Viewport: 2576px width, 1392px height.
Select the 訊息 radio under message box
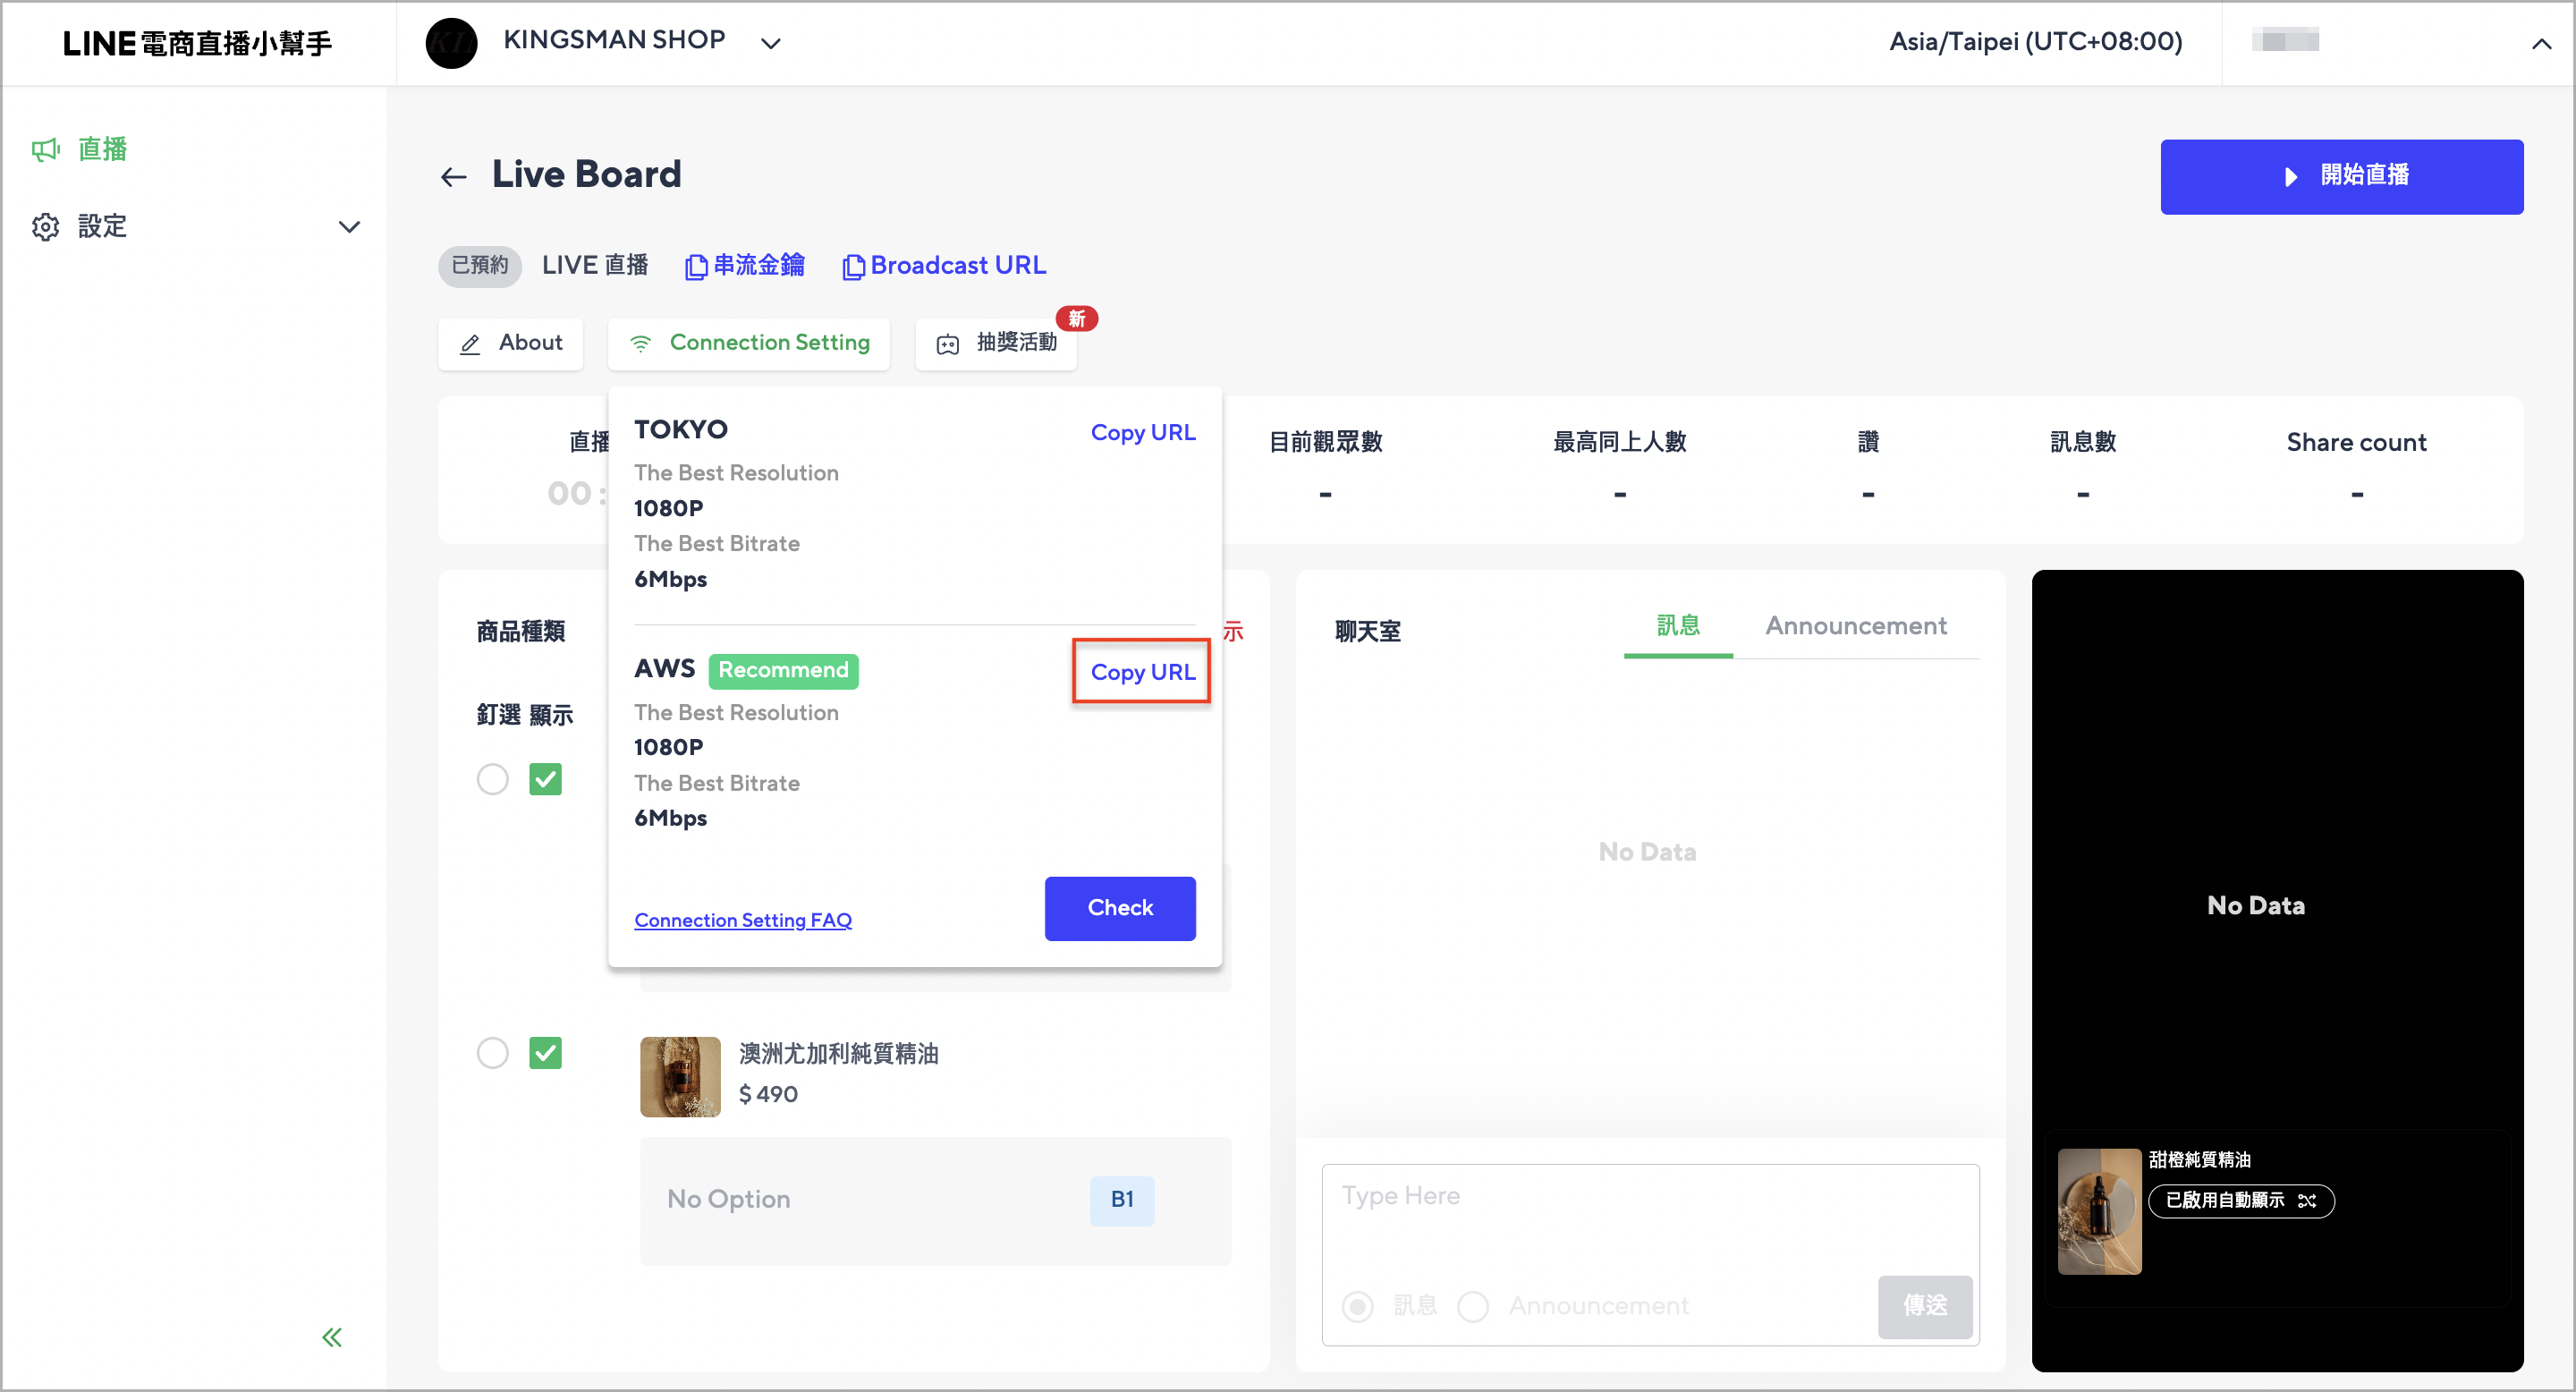pos(1357,1306)
